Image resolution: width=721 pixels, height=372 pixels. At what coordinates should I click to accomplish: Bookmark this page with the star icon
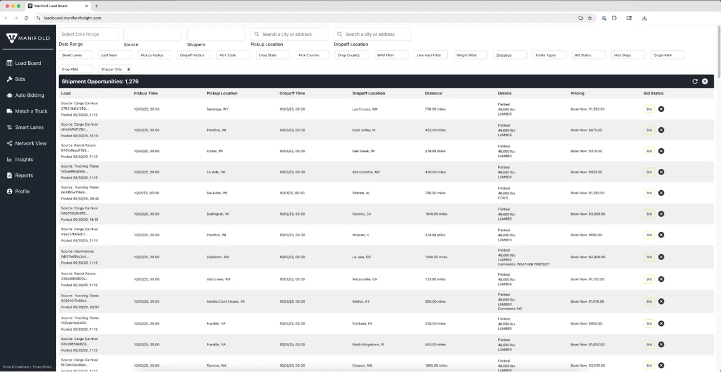tap(590, 18)
